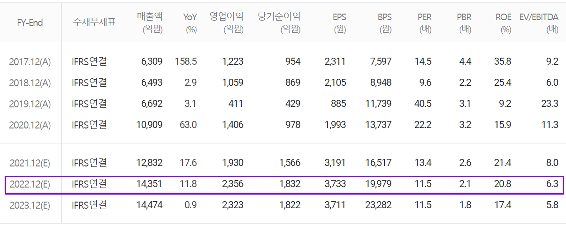Image resolution: width=566 pixels, height=226 pixels.
Task: Click 2023 net income 1,822
Action: pos(290,205)
